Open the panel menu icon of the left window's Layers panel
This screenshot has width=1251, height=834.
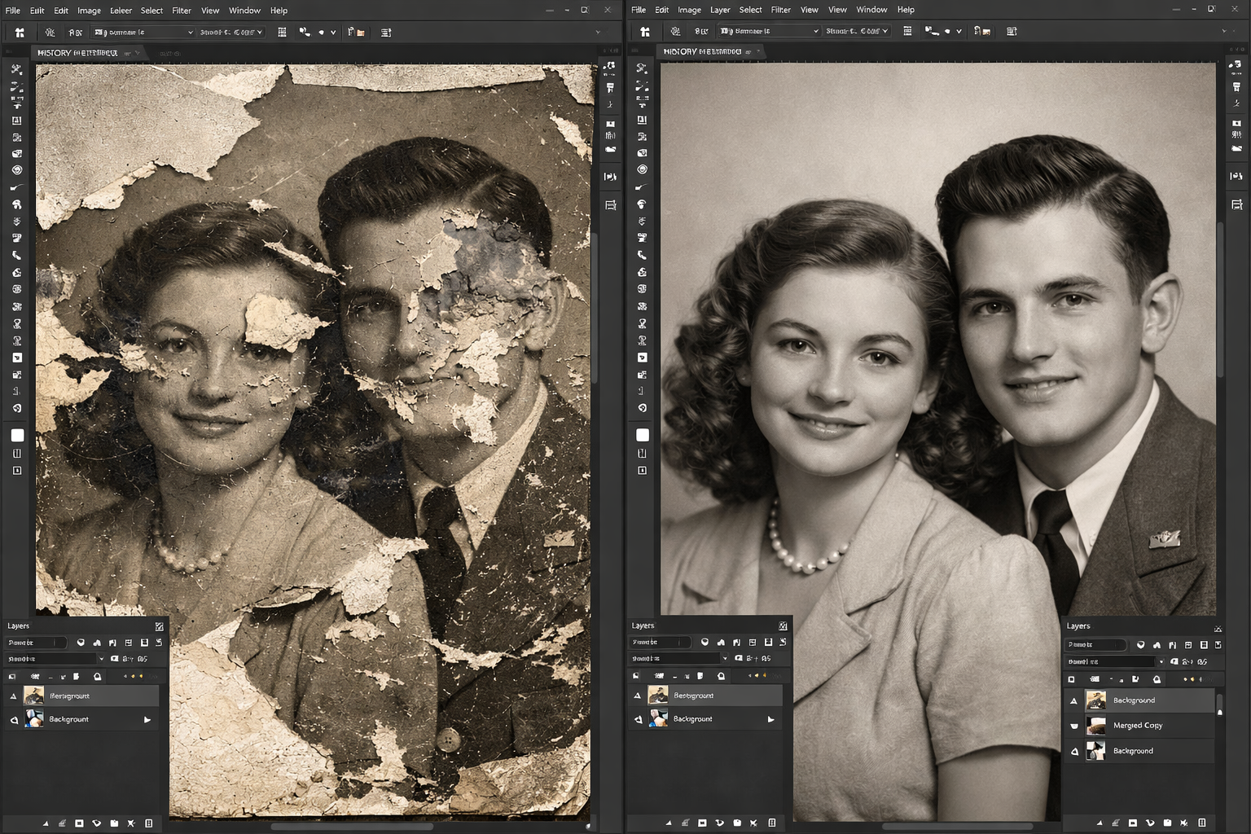click(x=159, y=626)
